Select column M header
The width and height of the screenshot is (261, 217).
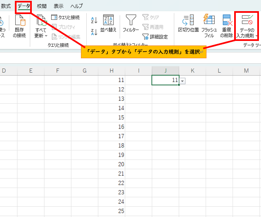(247, 71)
